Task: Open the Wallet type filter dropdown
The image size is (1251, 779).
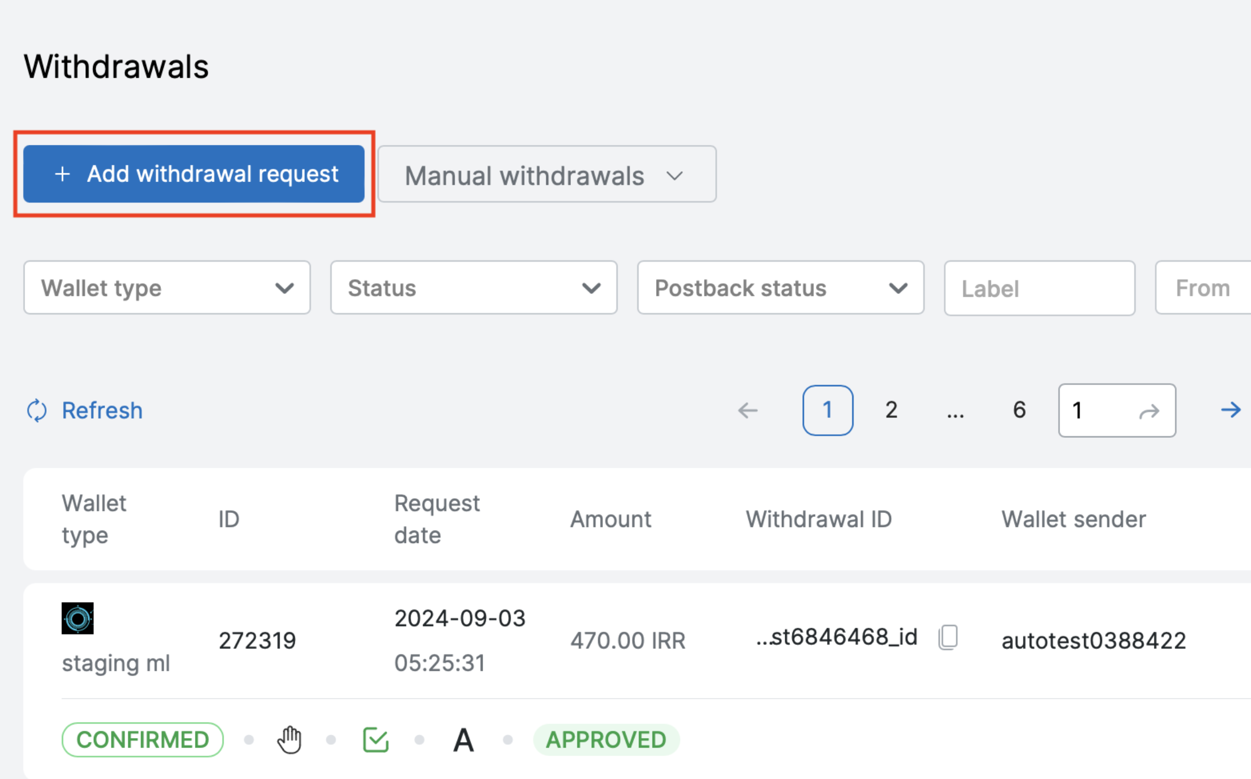Action: tap(167, 288)
